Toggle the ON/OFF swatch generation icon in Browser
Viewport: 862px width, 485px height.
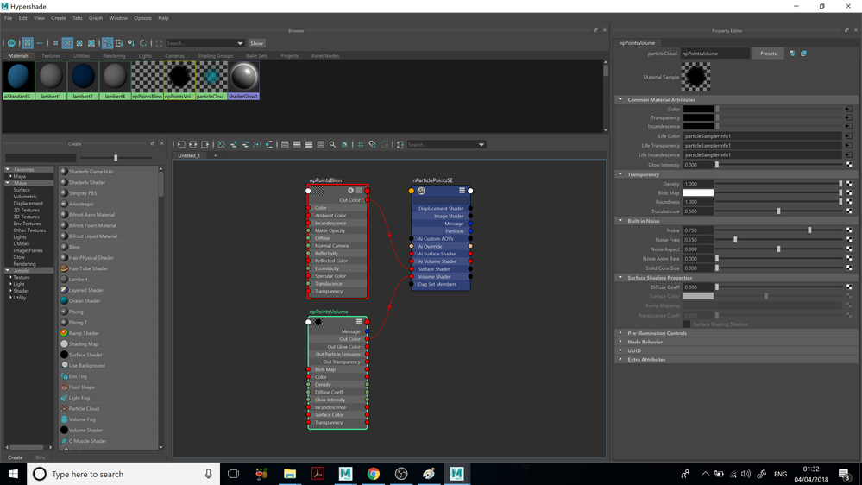pos(11,43)
